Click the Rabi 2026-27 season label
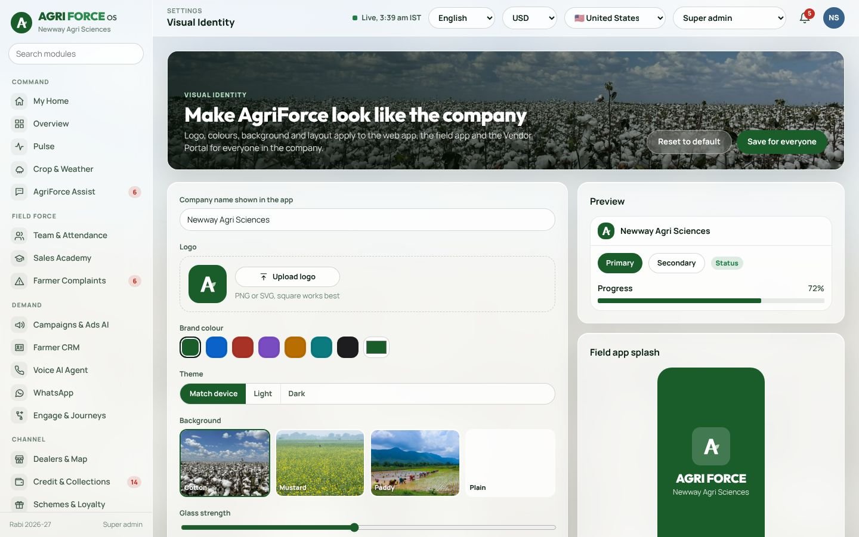Image resolution: width=859 pixels, height=537 pixels. point(30,524)
